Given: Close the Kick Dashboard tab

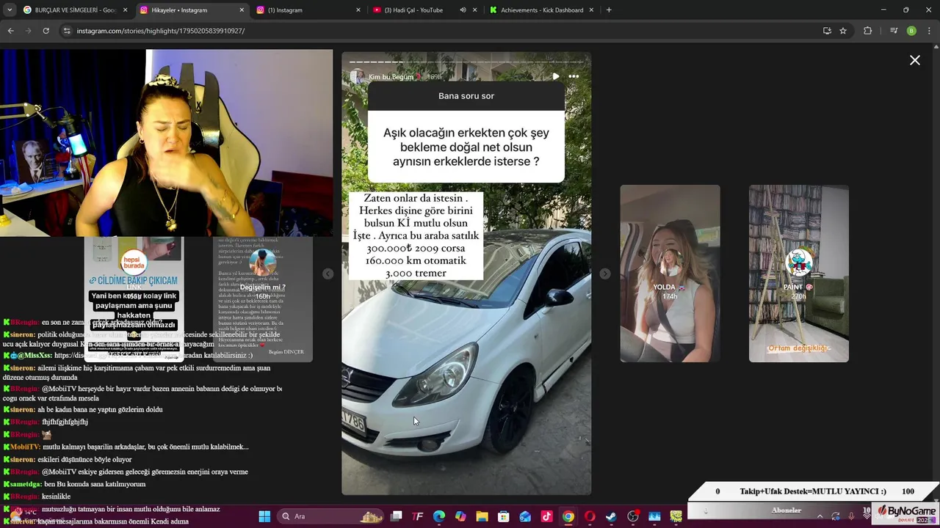Looking at the screenshot, I should [593, 10].
